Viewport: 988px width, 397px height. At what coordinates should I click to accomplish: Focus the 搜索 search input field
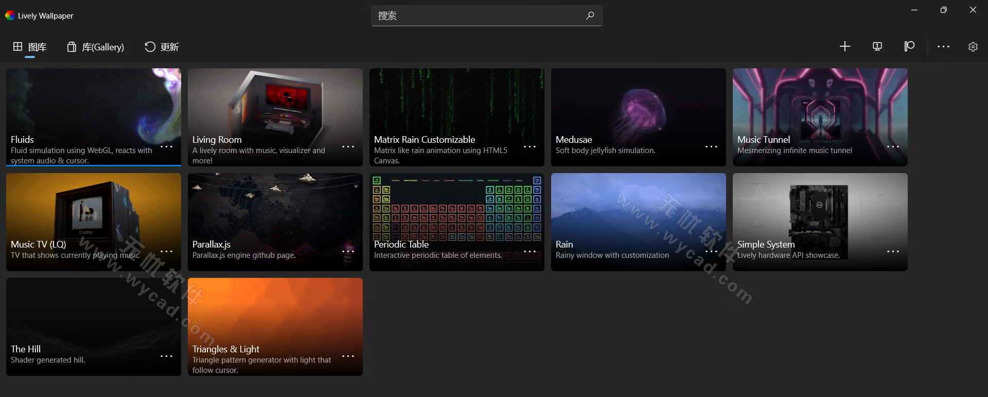coord(479,16)
